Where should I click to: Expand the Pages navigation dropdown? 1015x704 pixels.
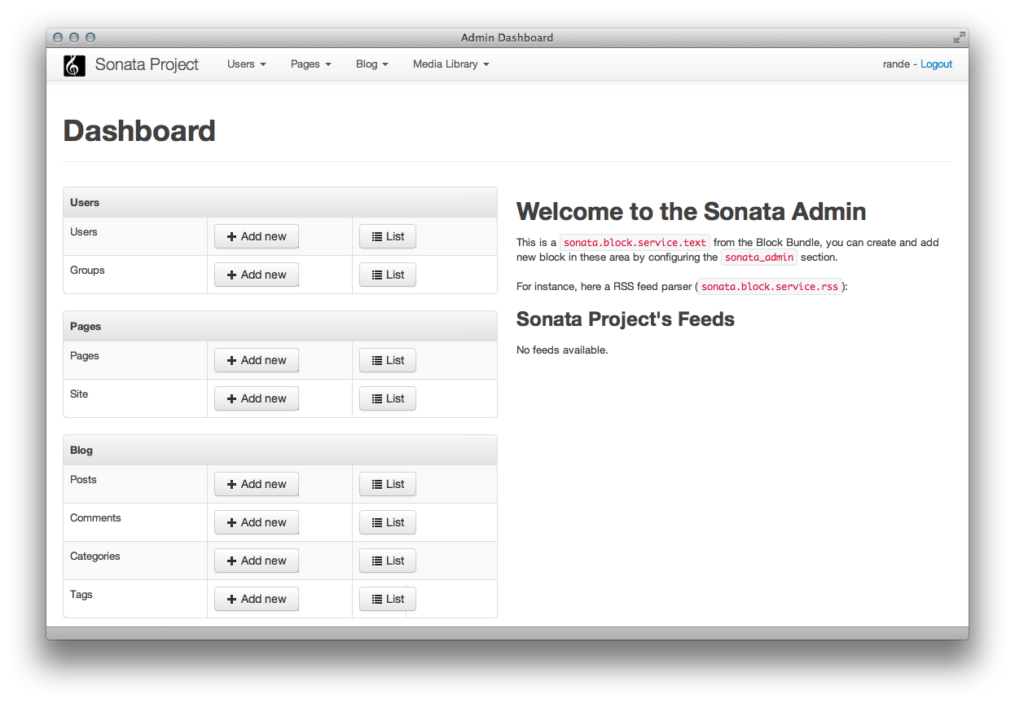point(310,64)
